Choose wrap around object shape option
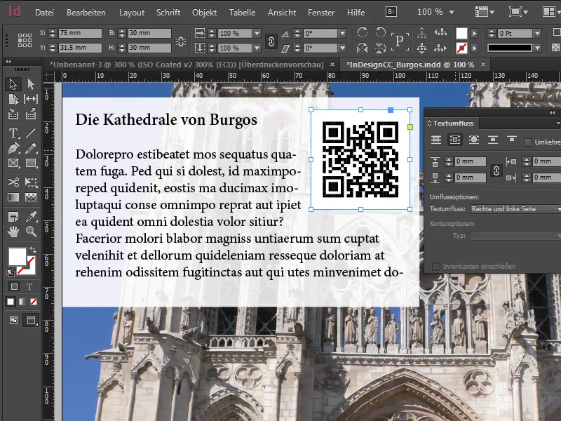Image resolution: width=561 pixels, height=421 pixels. pos(474,139)
